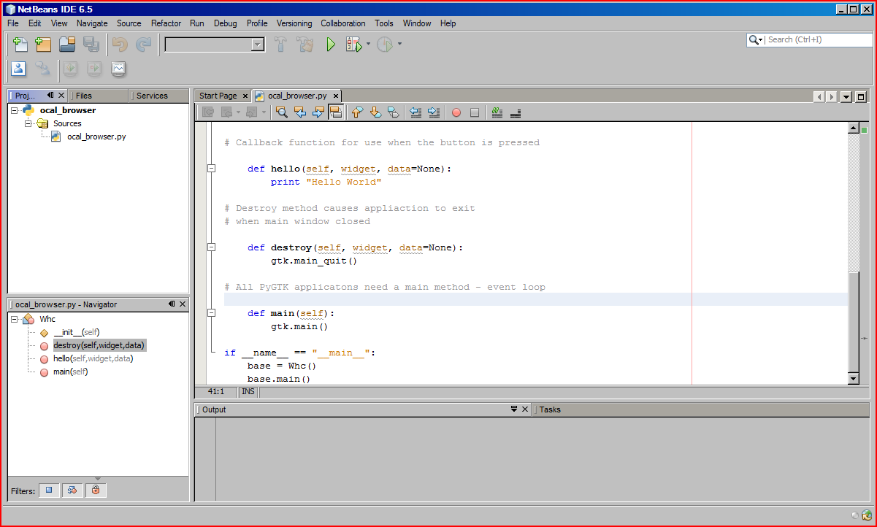Click the INS insert mode indicator
The image size is (877, 527).
248,392
